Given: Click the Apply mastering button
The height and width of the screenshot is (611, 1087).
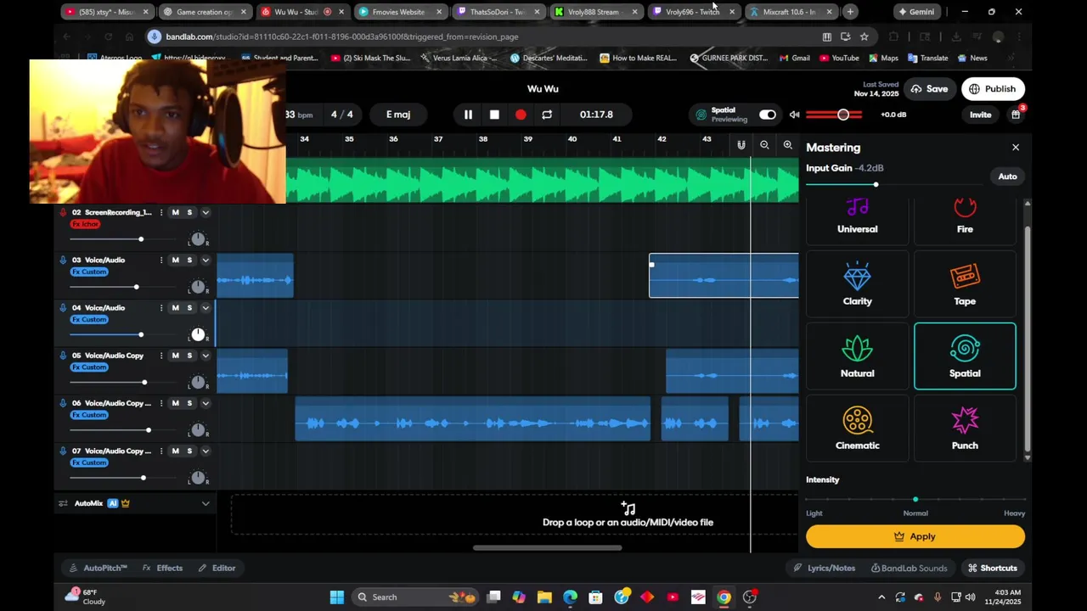Looking at the screenshot, I should click(915, 536).
